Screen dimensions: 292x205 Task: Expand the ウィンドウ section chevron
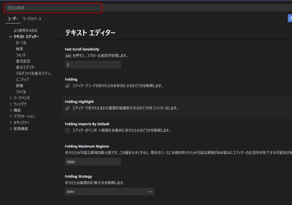tap(11, 104)
